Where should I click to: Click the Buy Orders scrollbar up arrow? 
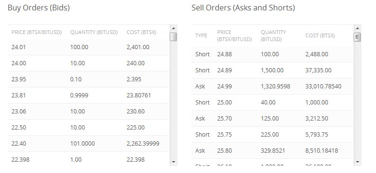(174, 28)
